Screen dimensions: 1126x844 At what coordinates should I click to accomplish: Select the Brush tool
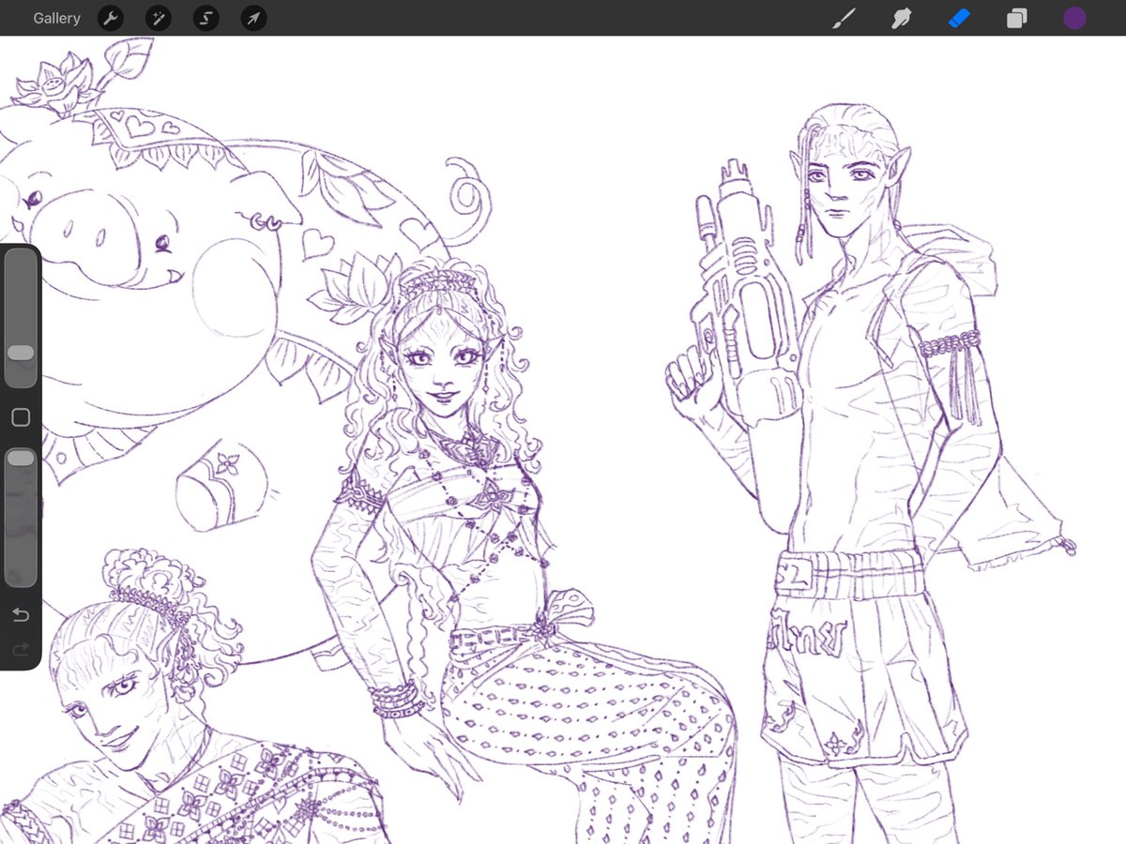pyautogui.click(x=844, y=18)
